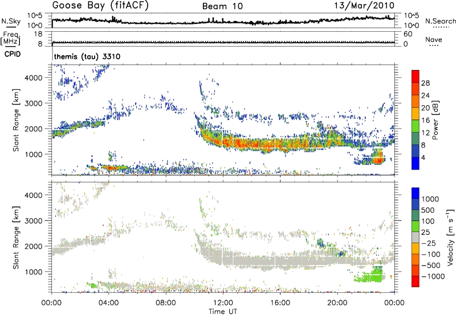
Task: Click the "N.Sky" legend label
Action: tap(11, 21)
